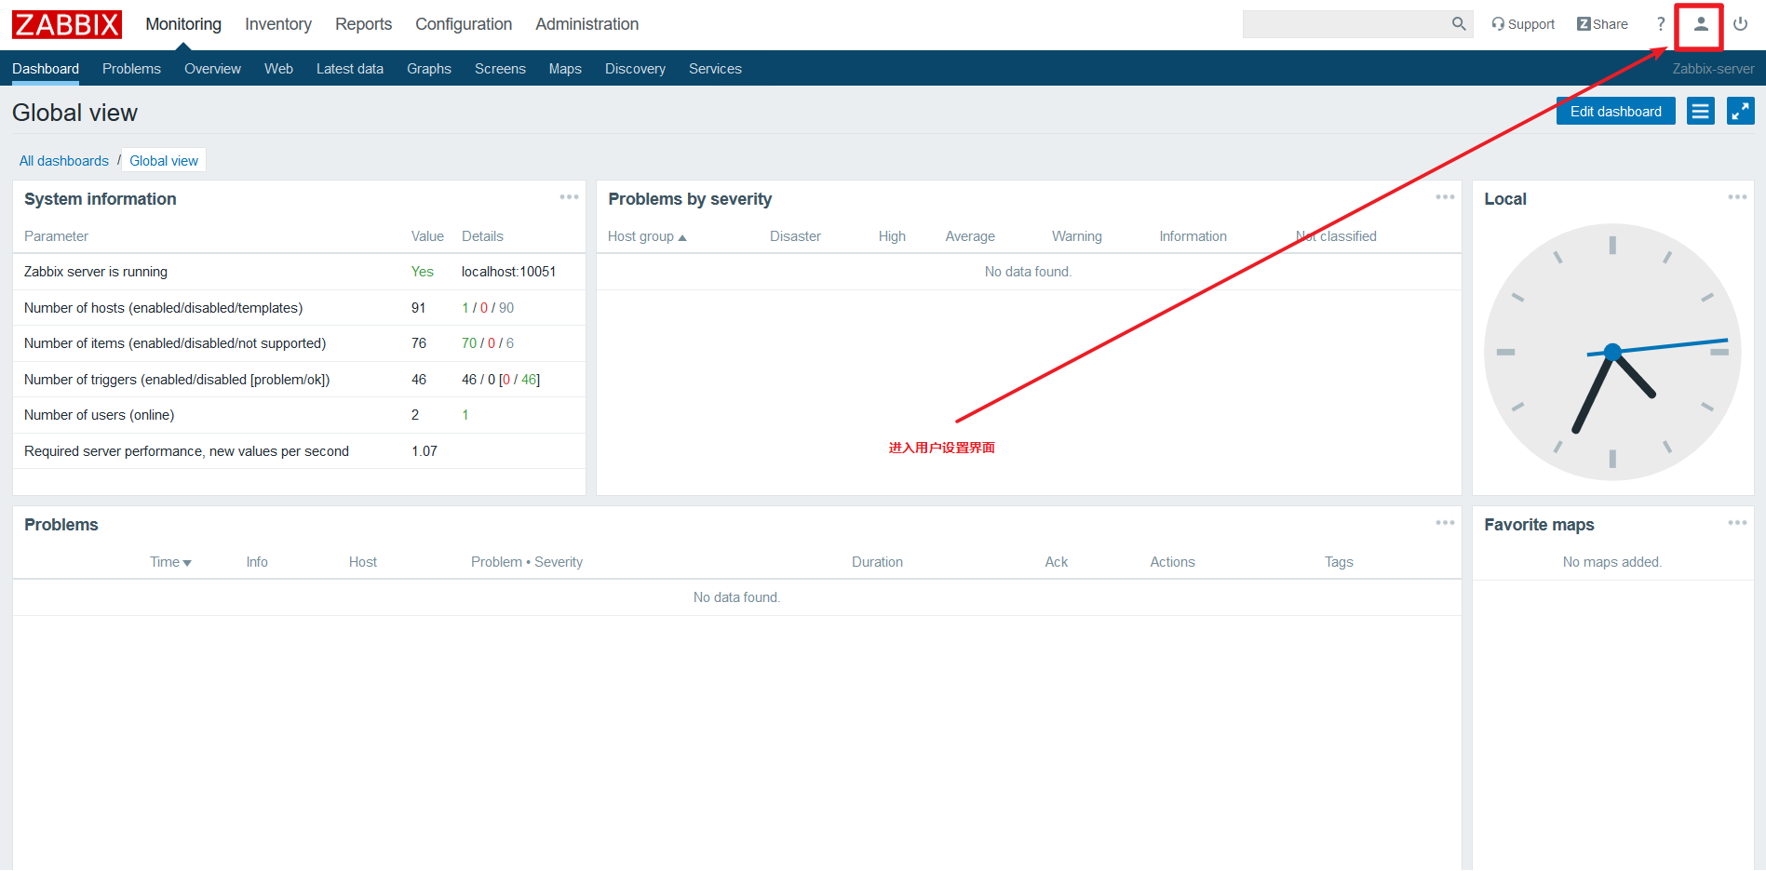Viewport: 1766px width, 871px height.
Task: Open System information widget options menu
Action: click(569, 197)
